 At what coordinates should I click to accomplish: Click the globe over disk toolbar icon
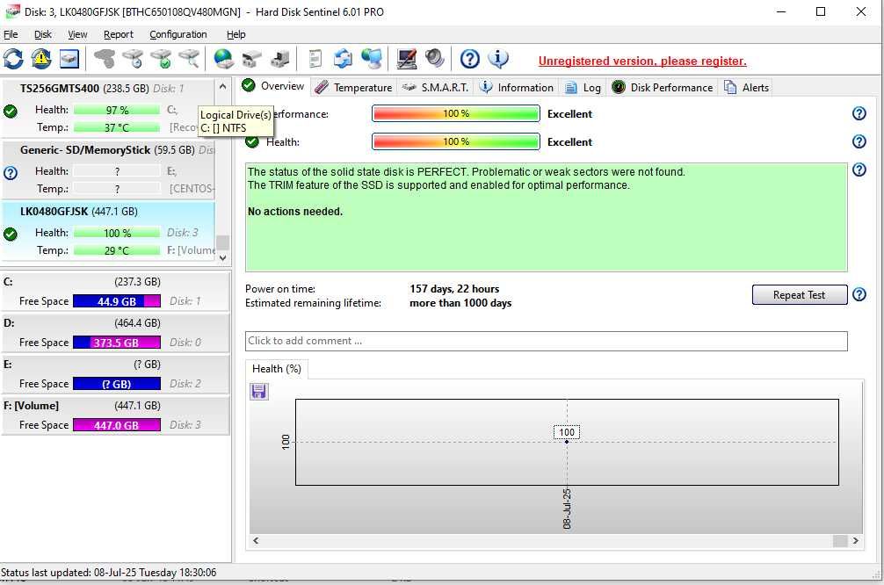coord(224,59)
